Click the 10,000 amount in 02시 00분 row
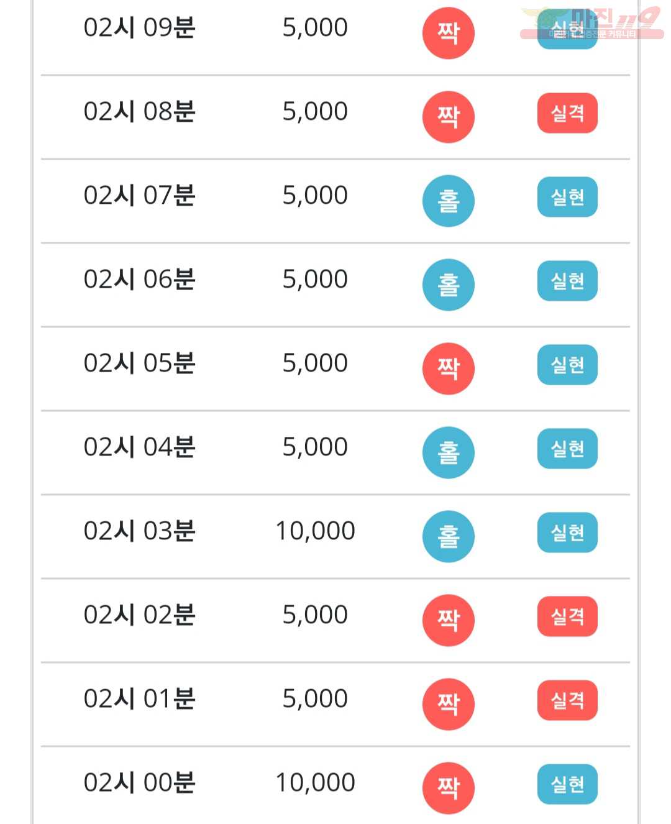The height and width of the screenshot is (824, 671). tap(315, 782)
